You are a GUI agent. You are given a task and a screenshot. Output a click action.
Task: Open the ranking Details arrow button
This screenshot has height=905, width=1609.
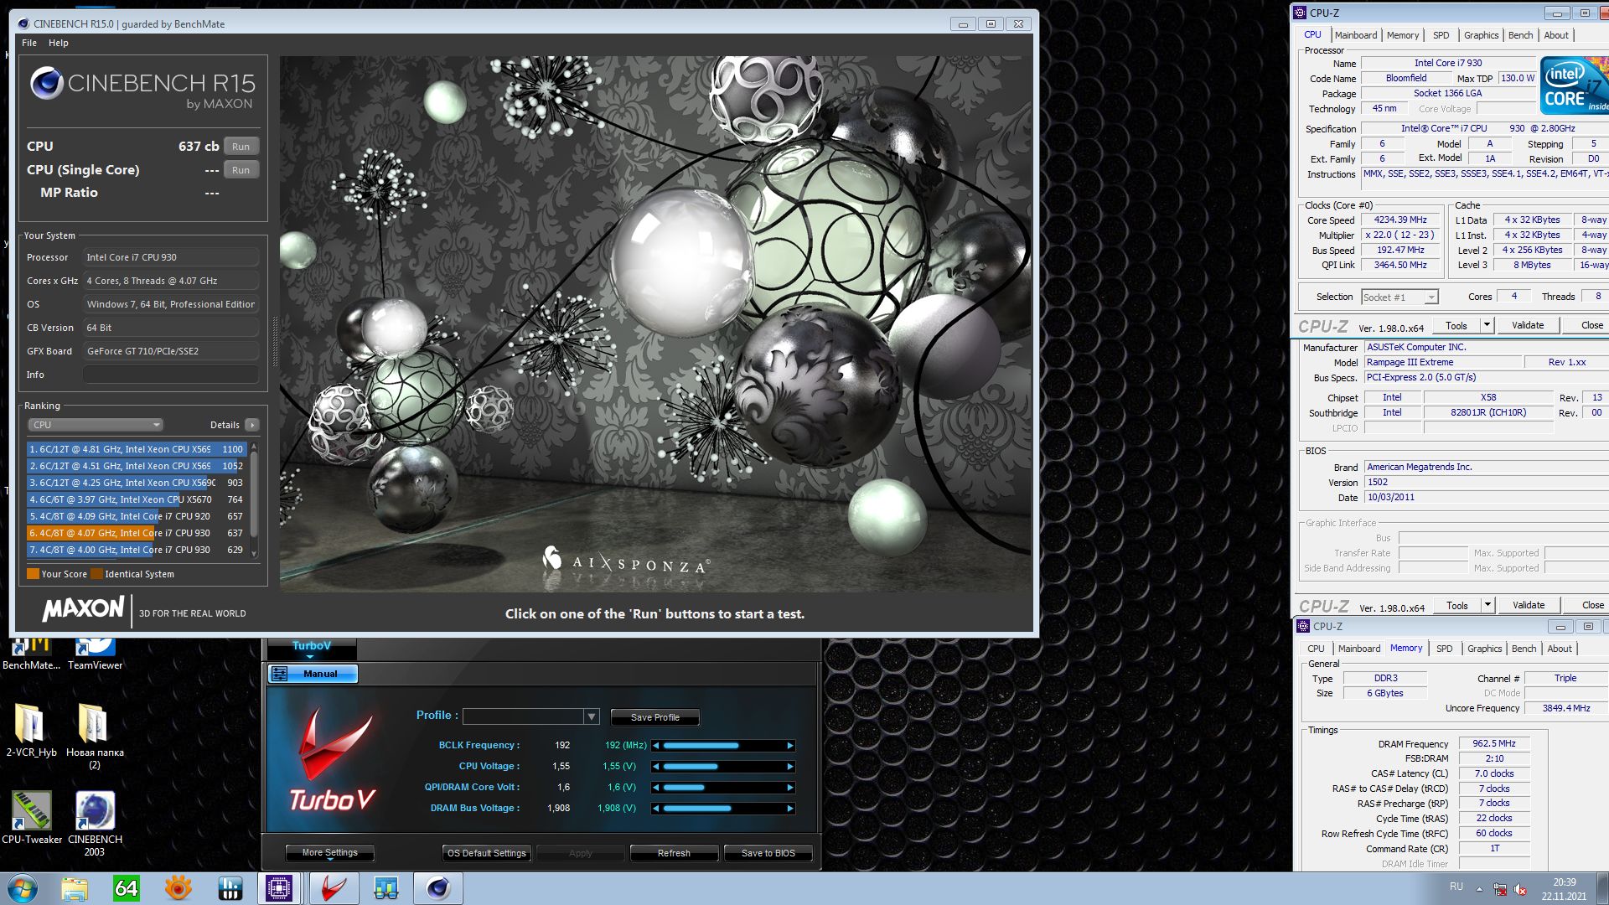252,425
